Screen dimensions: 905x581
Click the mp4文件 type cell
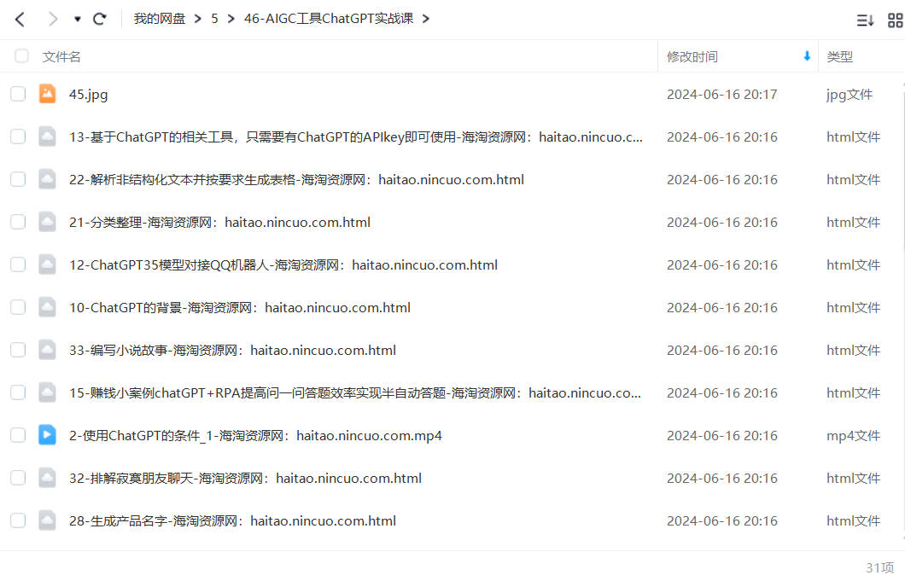853,436
